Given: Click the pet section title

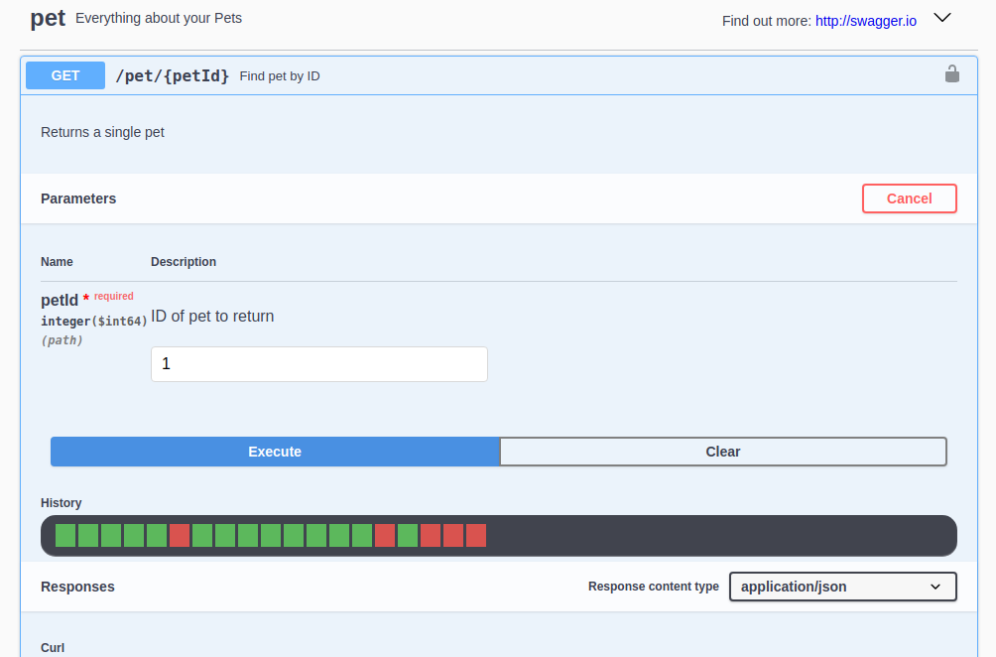Looking at the screenshot, I should point(48,18).
